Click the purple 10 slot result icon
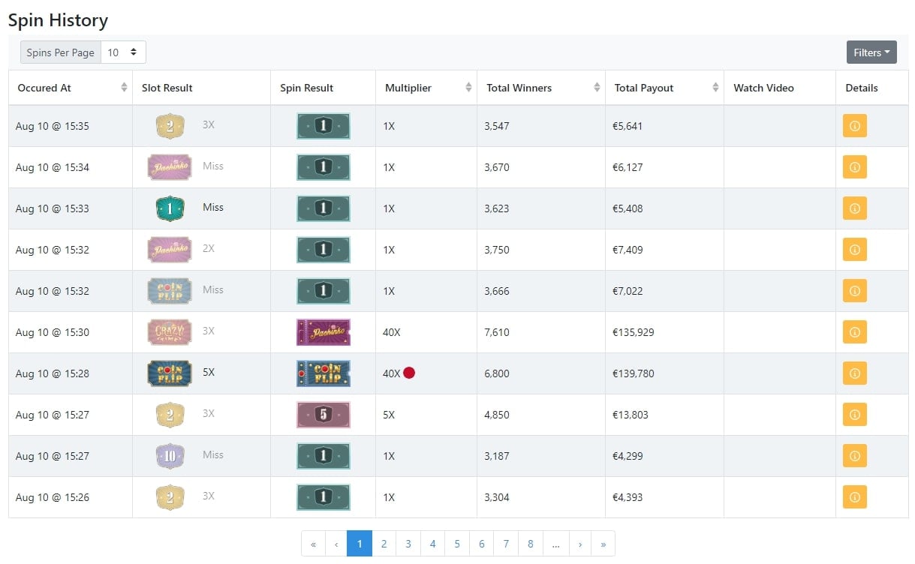The image size is (915, 564). pyautogui.click(x=170, y=456)
